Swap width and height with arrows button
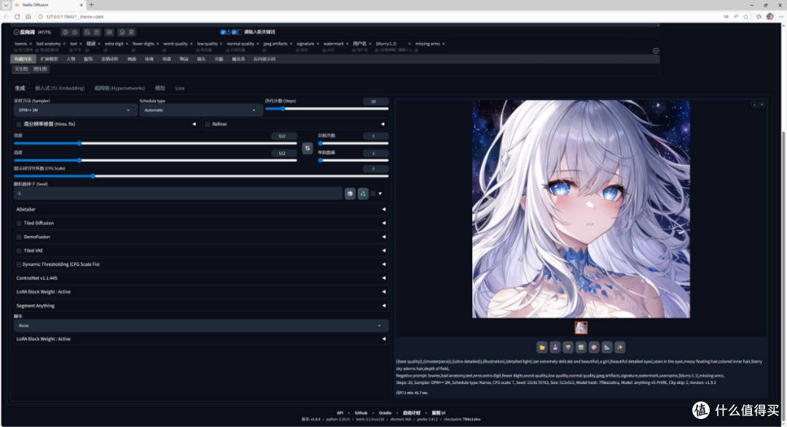Image resolution: width=787 pixels, height=427 pixels. tap(308, 148)
